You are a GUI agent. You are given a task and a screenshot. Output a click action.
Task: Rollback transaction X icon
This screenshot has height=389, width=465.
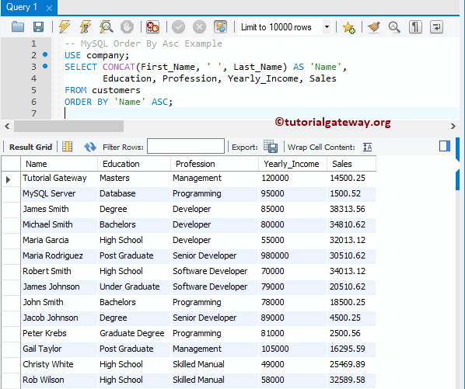tap(199, 27)
